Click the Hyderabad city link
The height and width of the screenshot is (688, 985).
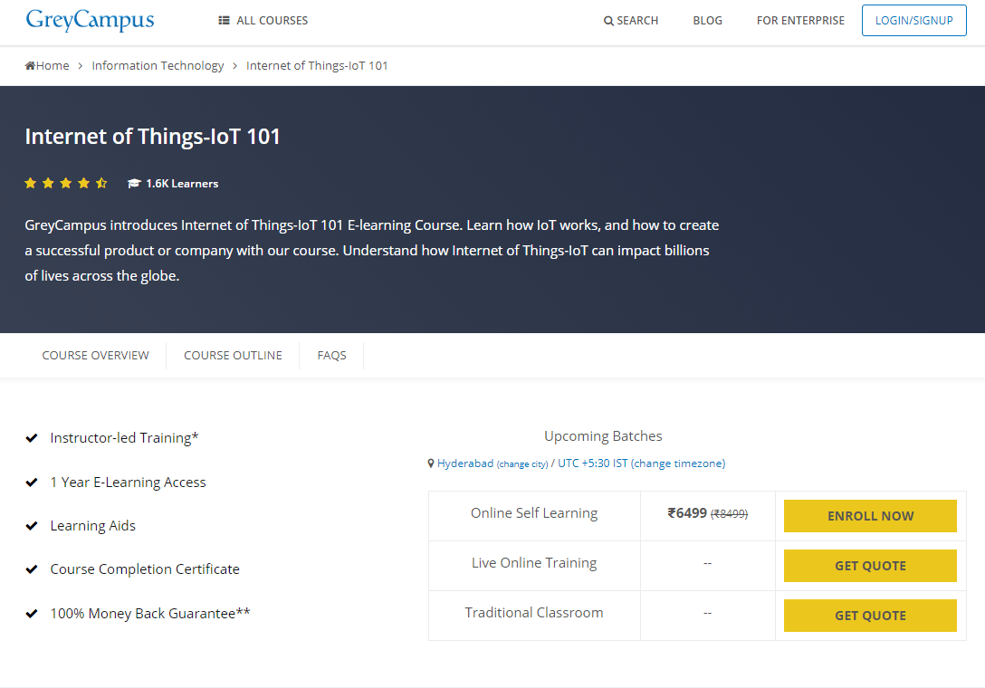465,463
